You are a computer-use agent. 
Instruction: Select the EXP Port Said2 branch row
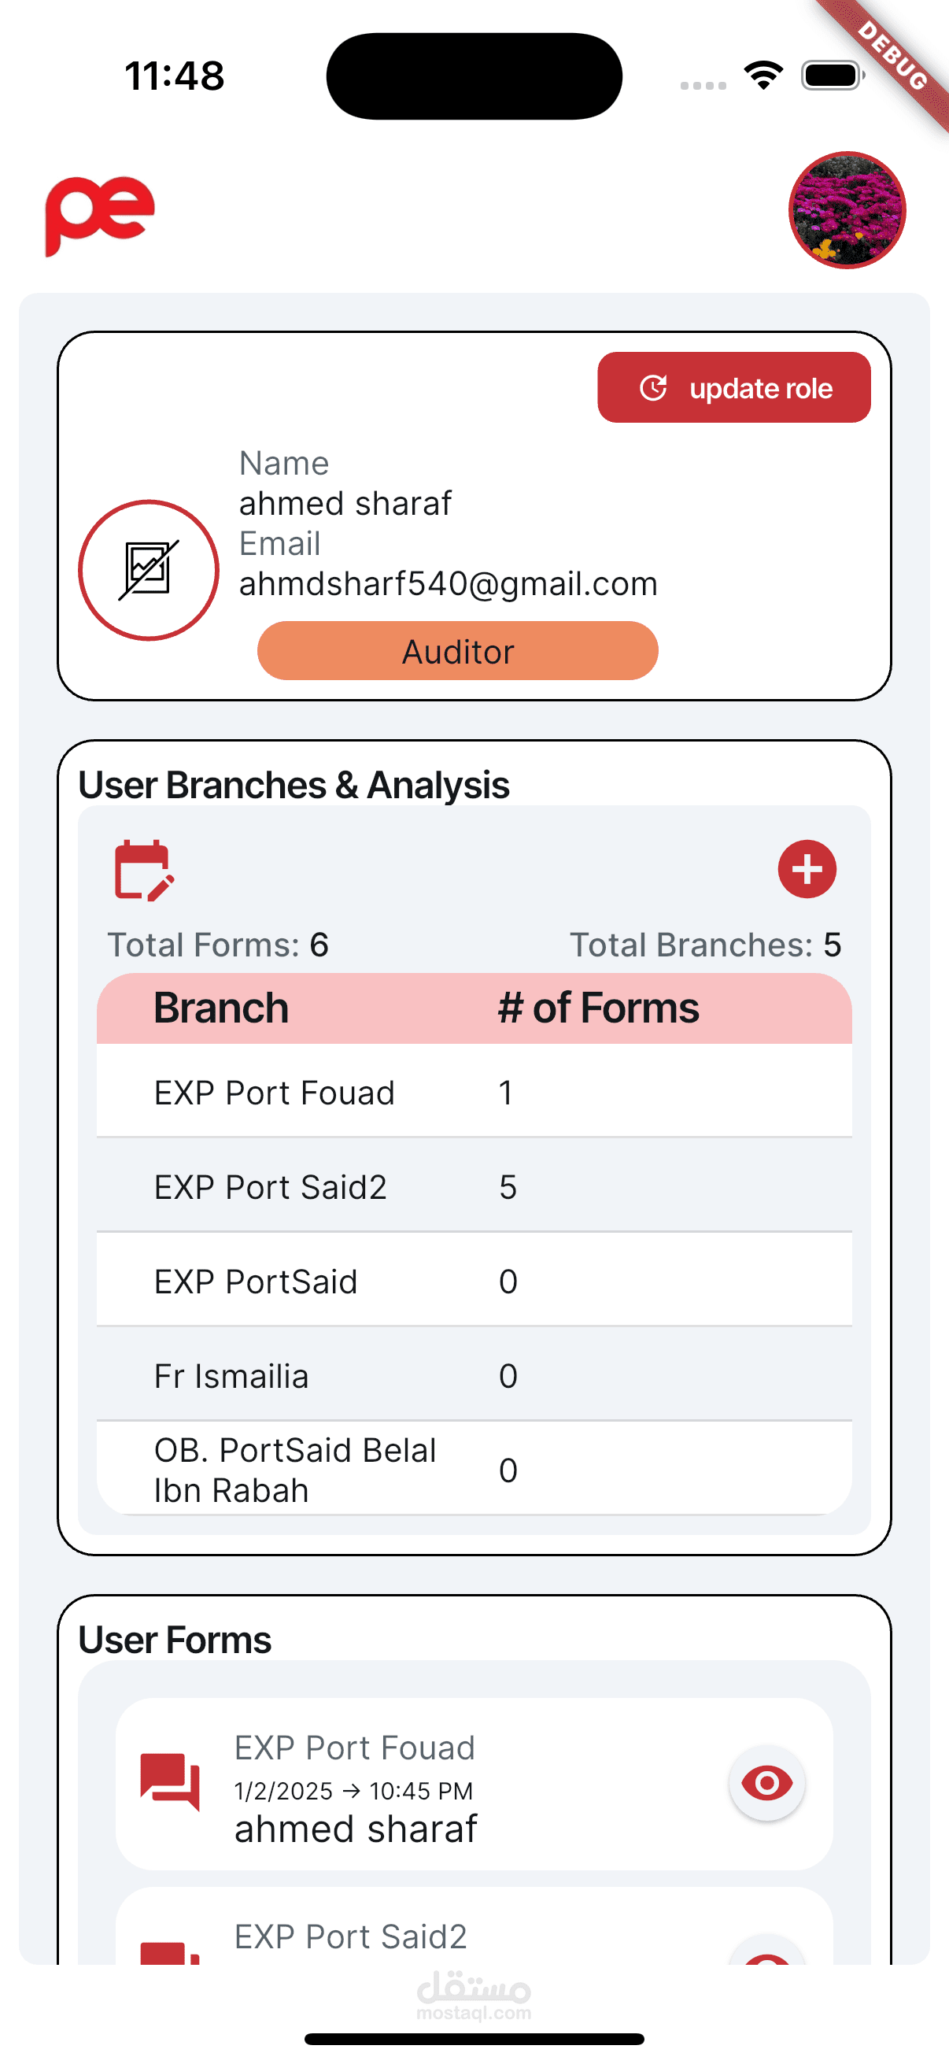[473, 1186]
